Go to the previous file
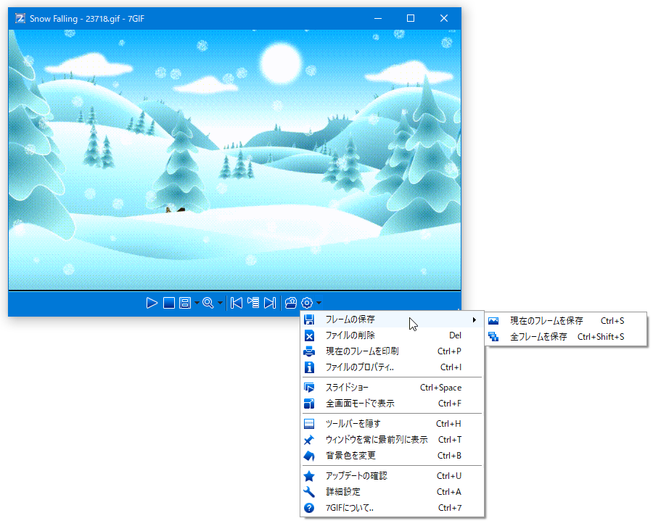 click(x=236, y=303)
